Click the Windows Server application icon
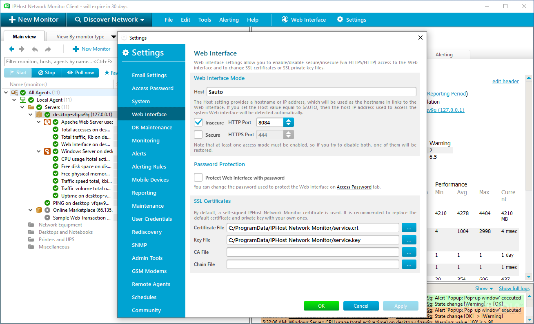 47,151
